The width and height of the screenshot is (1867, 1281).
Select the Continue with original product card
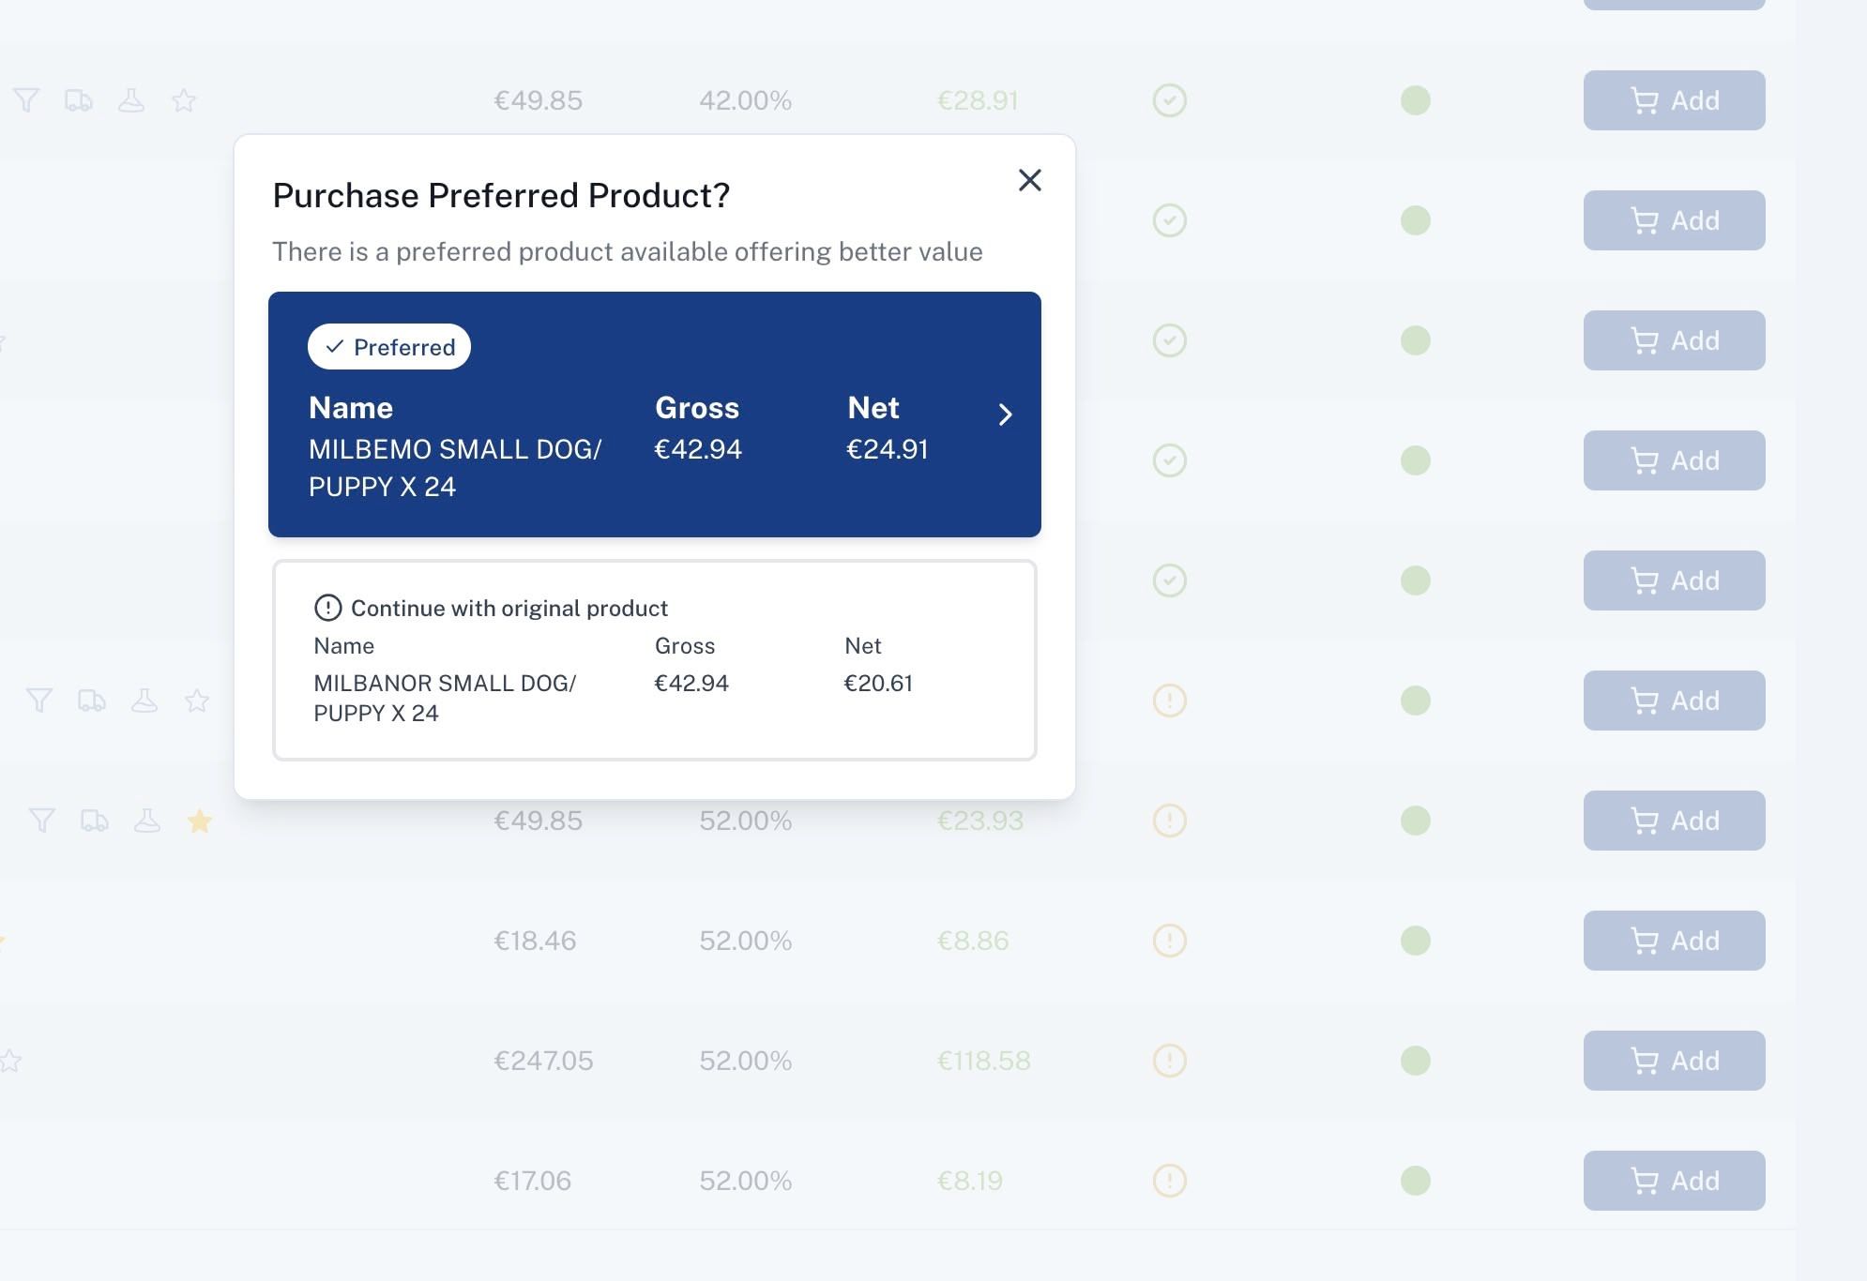click(x=654, y=658)
